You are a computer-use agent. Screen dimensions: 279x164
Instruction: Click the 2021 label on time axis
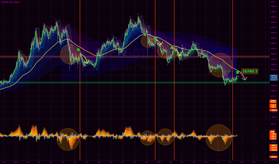[16, 162]
